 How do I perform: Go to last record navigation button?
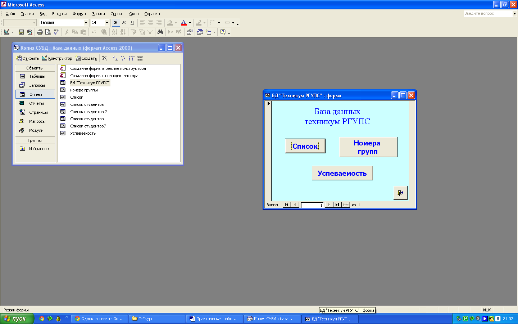337,205
